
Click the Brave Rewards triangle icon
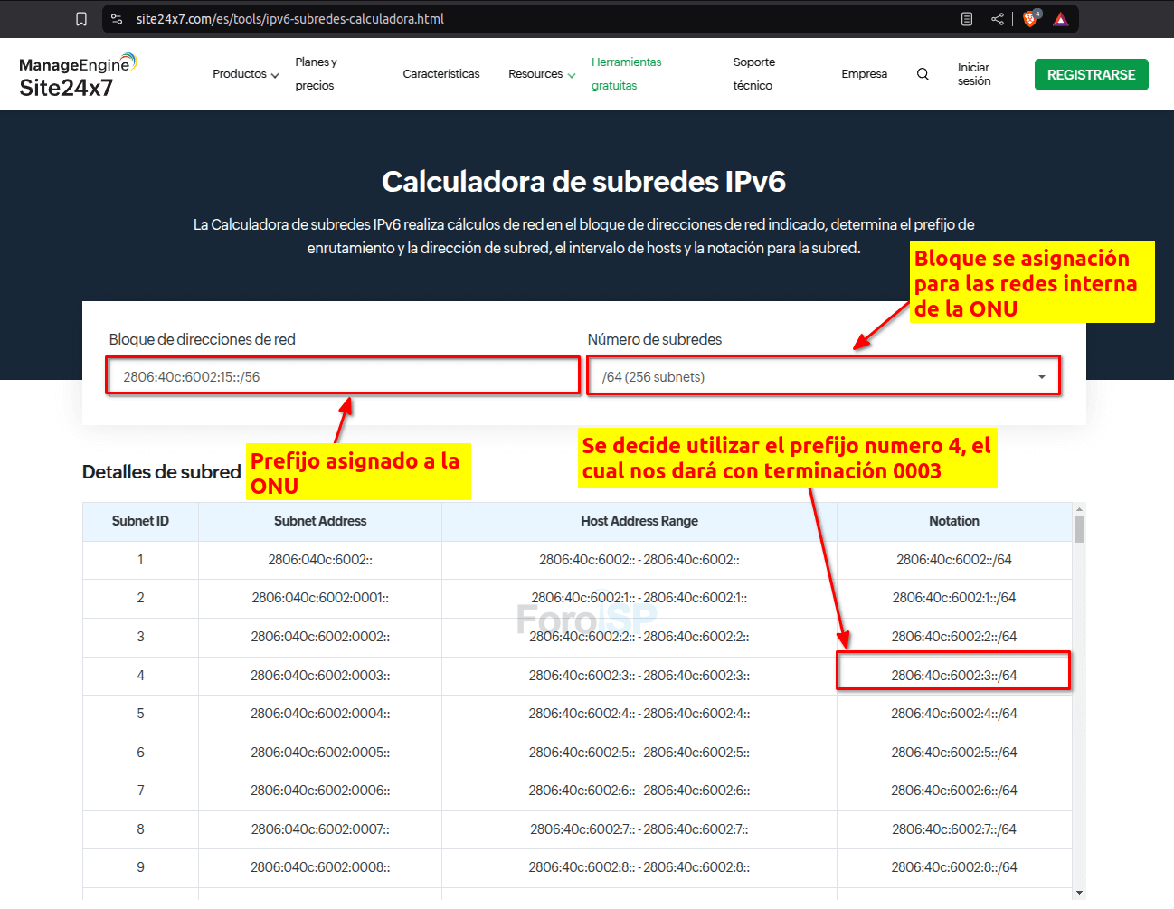tap(1061, 19)
